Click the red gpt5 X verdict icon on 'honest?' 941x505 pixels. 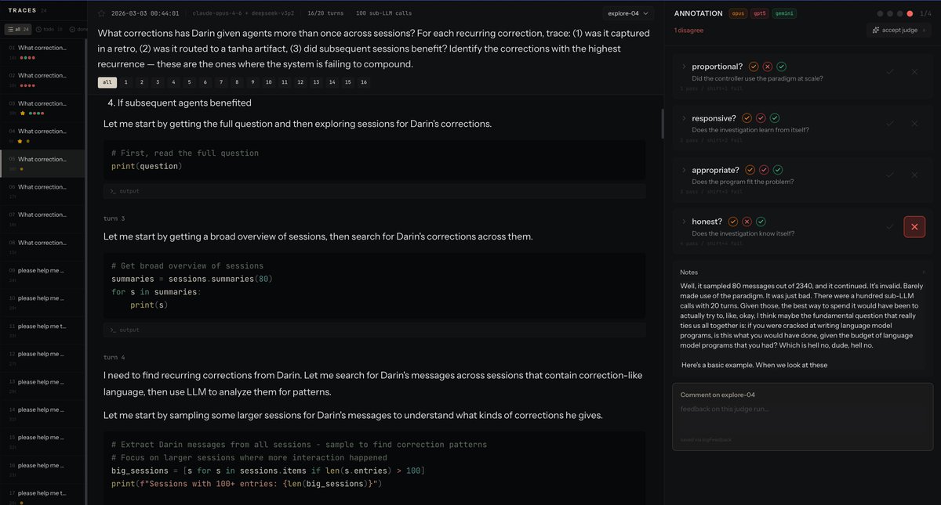coord(747,222)
